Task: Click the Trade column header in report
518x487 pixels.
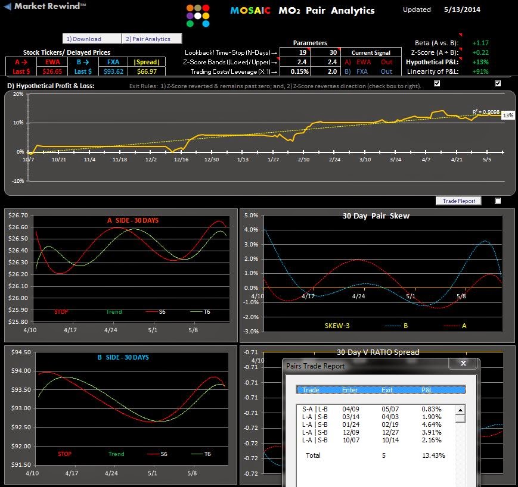Action: tap(311, 390)
